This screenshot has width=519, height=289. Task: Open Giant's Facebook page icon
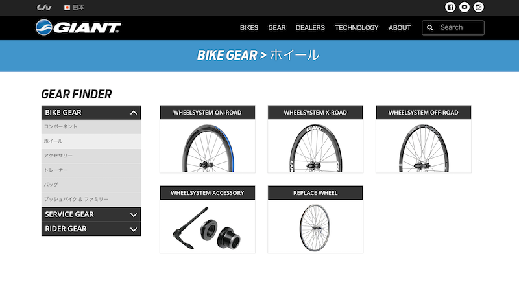point(450,7)
